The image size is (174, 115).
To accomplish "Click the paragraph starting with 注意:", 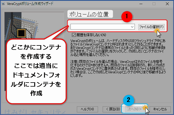I will [x=118, y=69].
